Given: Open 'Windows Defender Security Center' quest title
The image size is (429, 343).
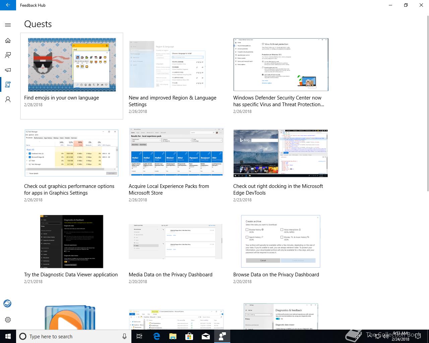Looking at the screenshot, I should tap(279, 101).
